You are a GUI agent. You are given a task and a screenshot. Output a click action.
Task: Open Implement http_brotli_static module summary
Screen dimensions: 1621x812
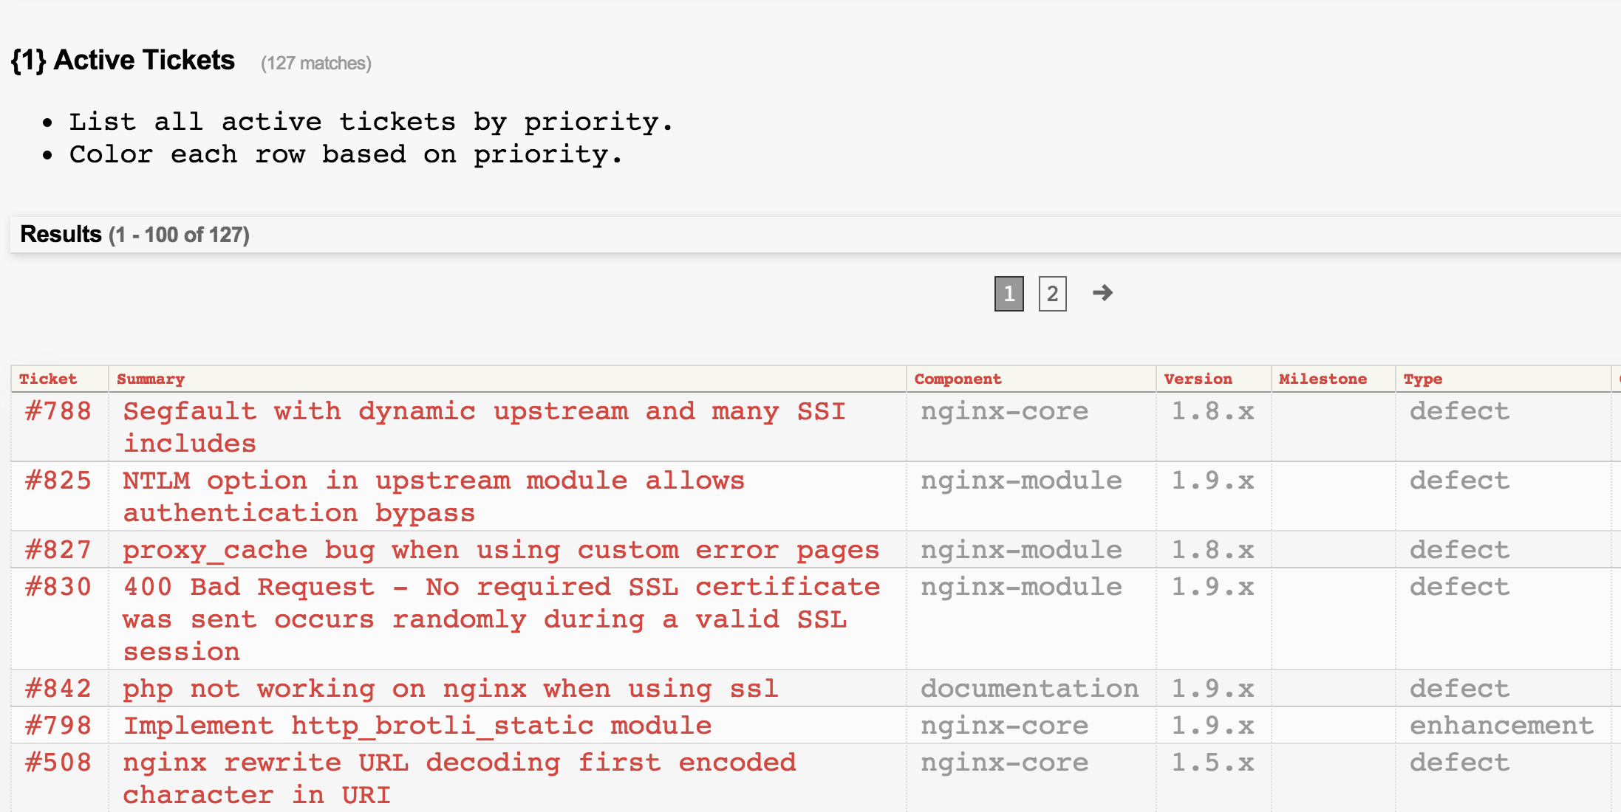click(x=417, y=726)
